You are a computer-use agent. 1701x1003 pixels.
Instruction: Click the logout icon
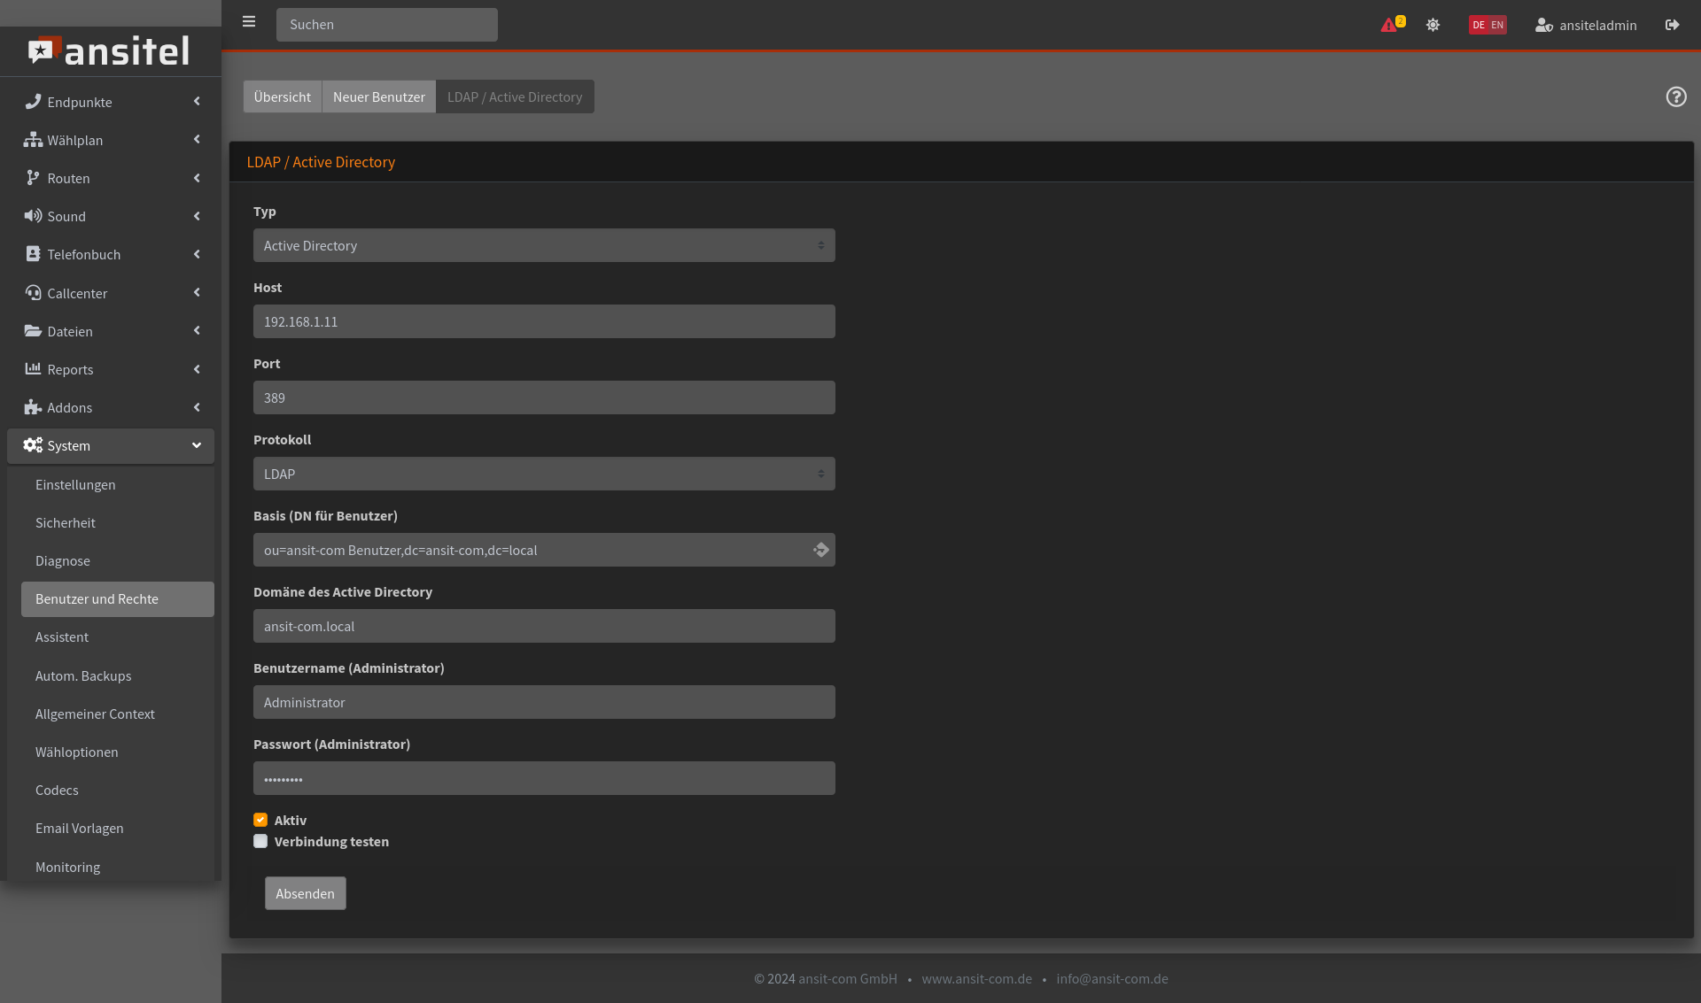1672,25
